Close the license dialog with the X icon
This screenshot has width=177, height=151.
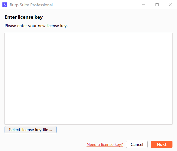[x=170, y=5]
